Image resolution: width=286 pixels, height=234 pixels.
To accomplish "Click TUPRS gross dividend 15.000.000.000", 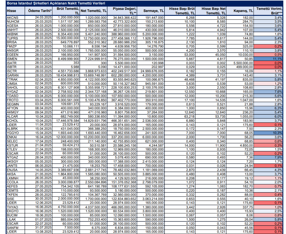I will [x=66, y=38].
